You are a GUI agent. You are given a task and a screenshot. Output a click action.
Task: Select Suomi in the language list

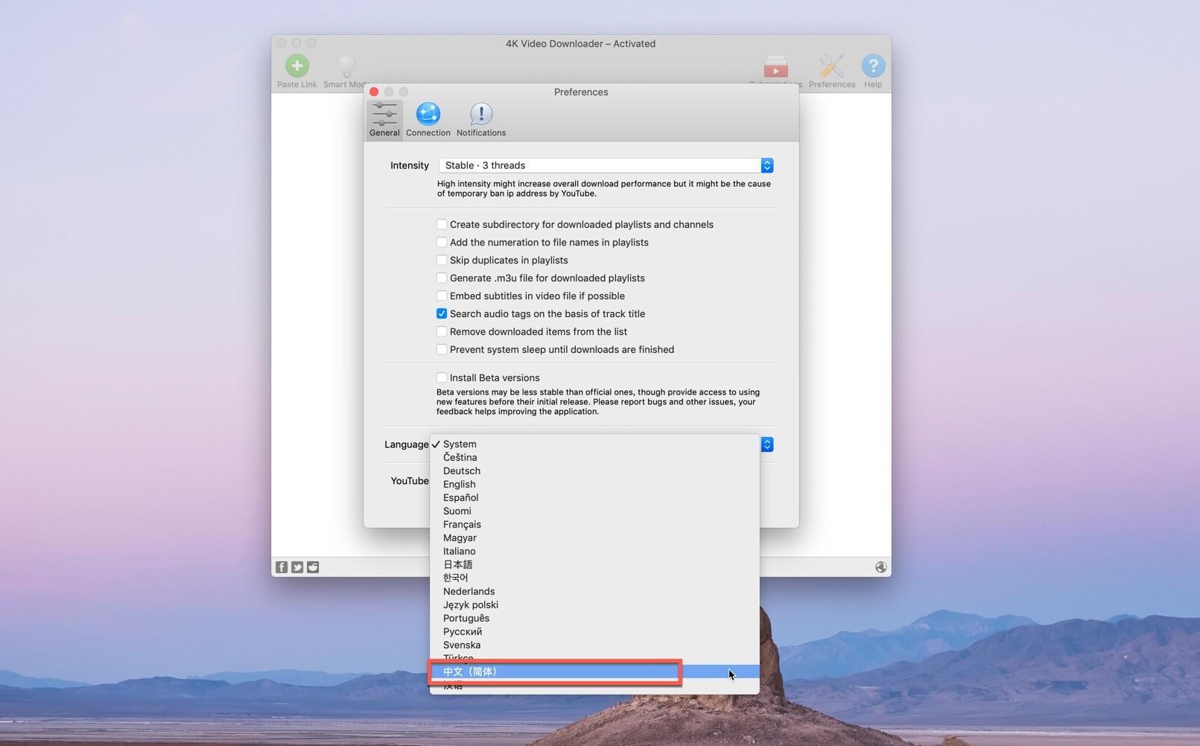tap(594, 511)
